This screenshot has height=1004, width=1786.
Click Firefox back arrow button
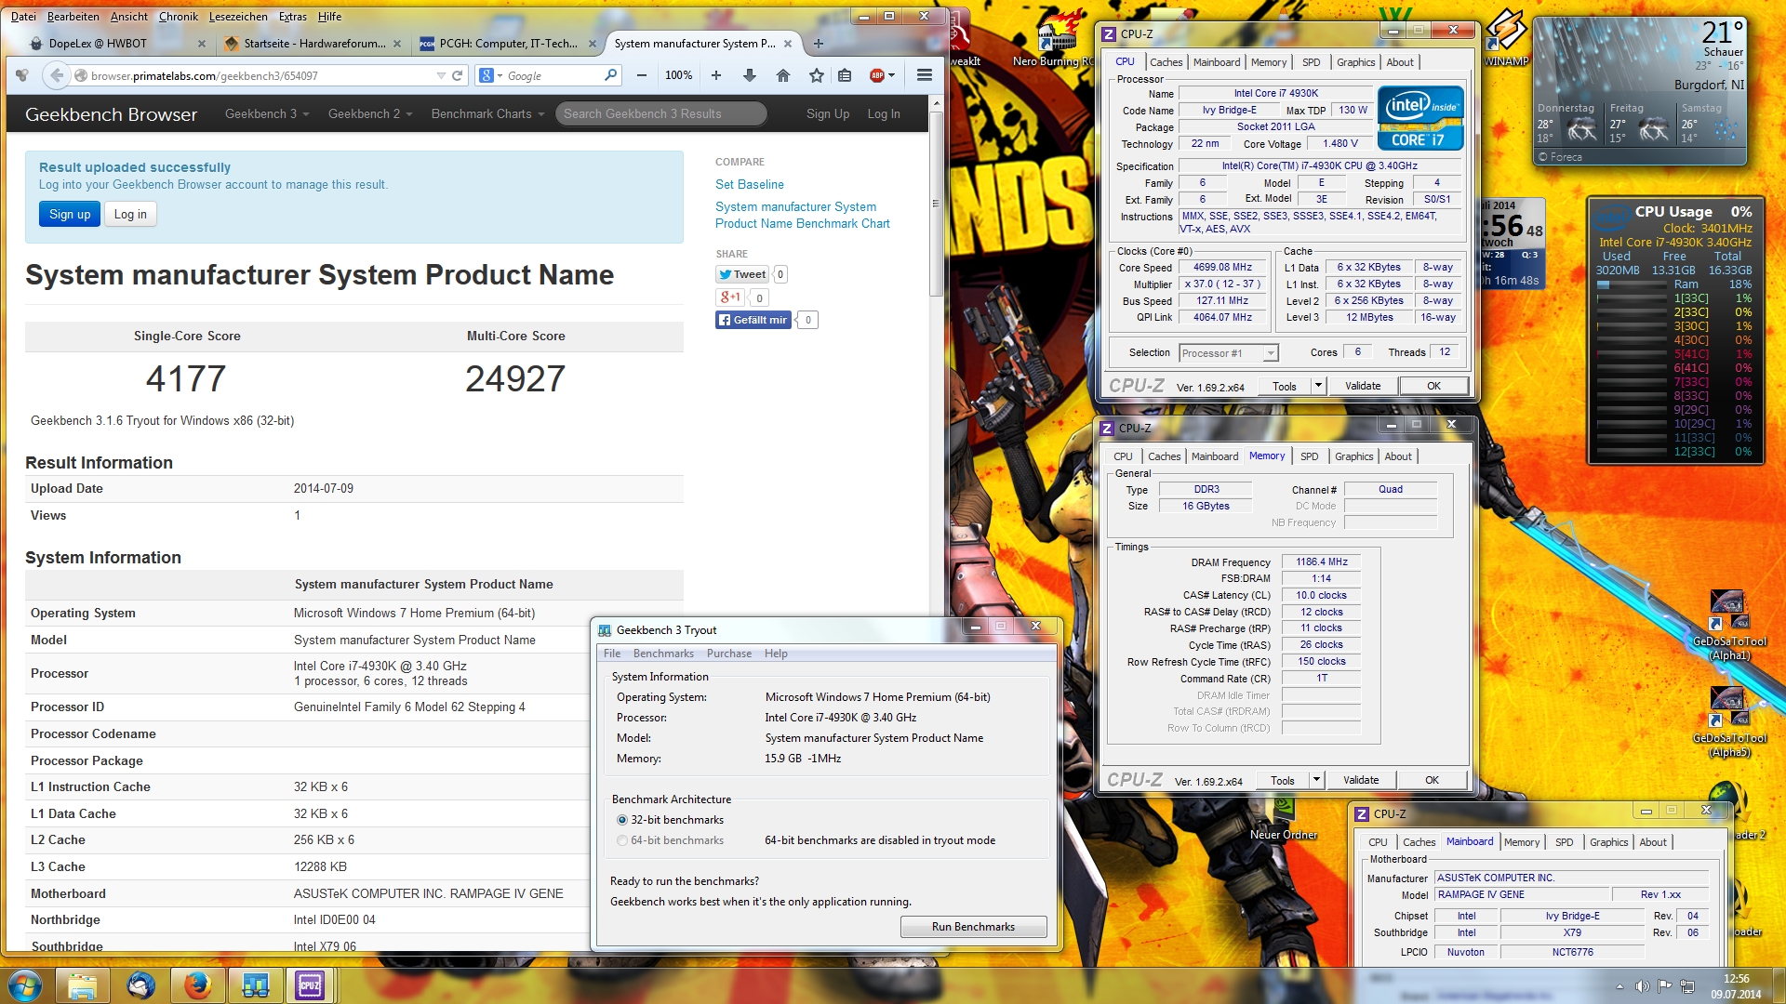click(57, 75)
